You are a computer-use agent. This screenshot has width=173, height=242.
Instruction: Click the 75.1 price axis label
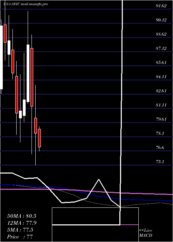tap(160, 162)
